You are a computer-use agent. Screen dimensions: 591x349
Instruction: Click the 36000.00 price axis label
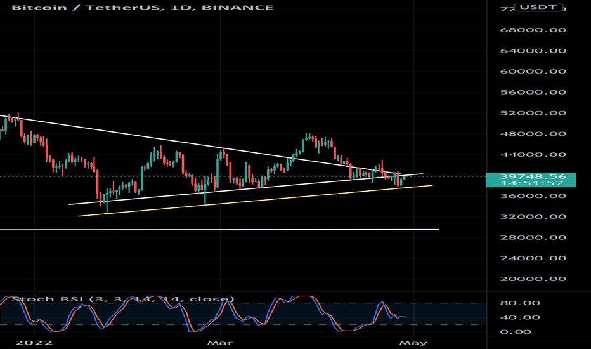coord(533,196)
